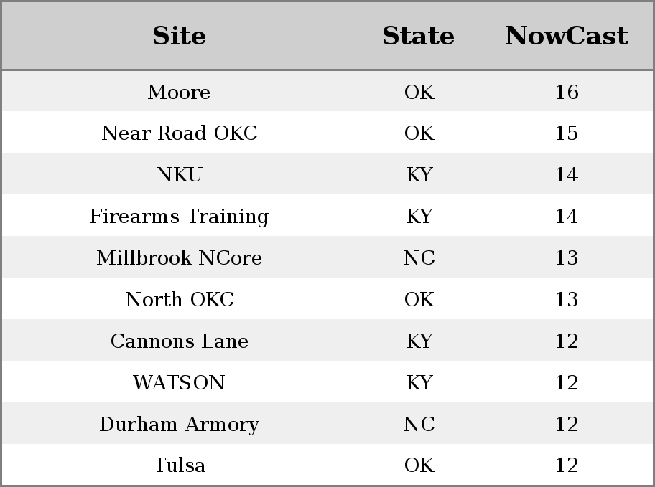The image size is (655, 487).
Task: Click the NowCast value 16 for Moore
Action: (x=567, y=92)
